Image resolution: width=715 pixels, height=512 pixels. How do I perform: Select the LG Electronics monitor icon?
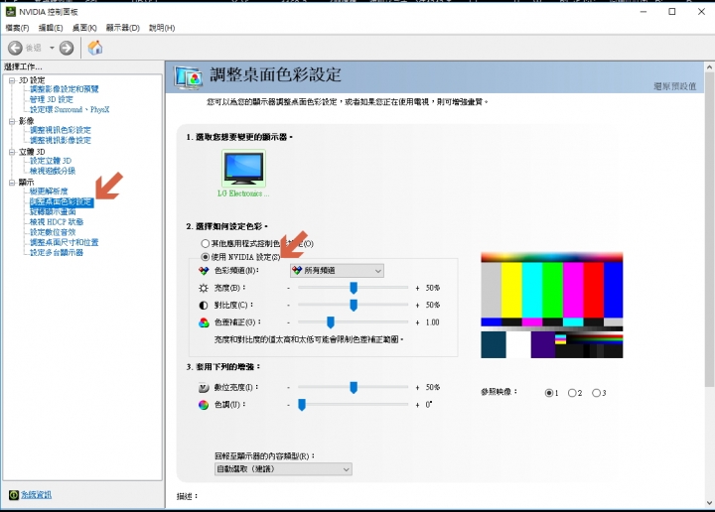(243, 168)
